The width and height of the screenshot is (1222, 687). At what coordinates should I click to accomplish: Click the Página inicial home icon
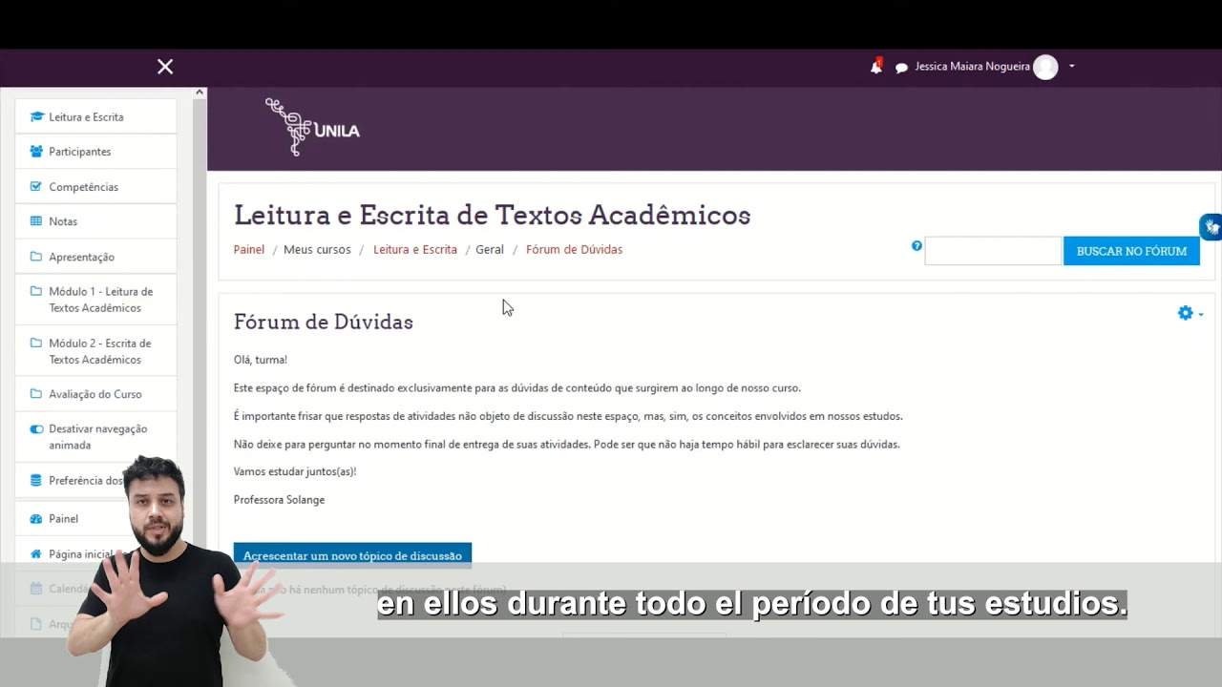tap(36, 553)
